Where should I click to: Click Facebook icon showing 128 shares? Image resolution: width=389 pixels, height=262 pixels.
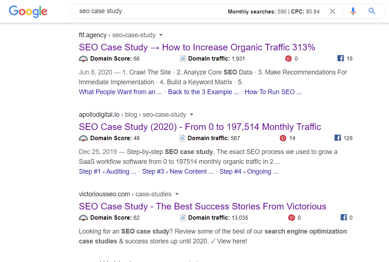click(x=338, y=138)
